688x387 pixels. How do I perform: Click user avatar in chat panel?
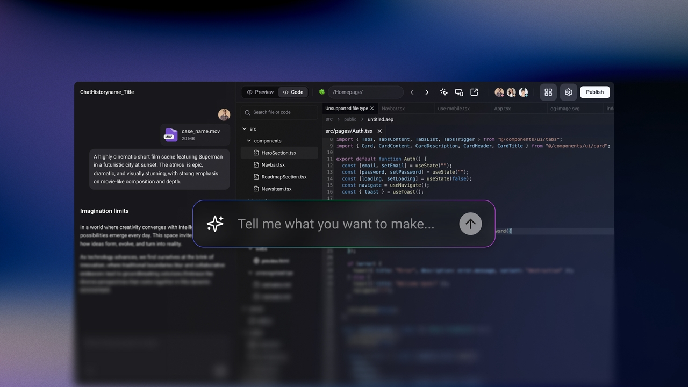pyautogui.click(x=224, y=114)
